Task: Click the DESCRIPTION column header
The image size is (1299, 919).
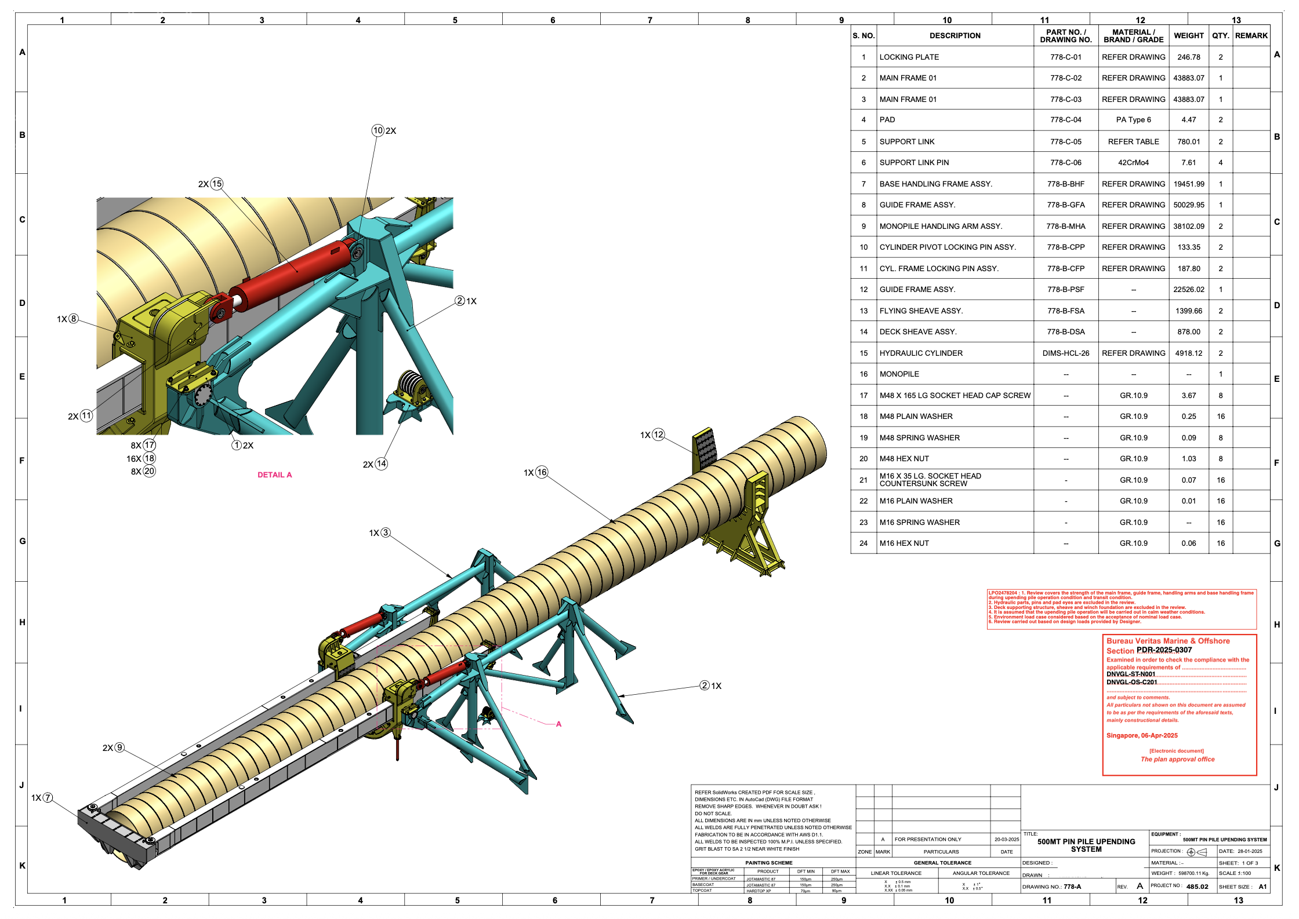Action: 955,35
